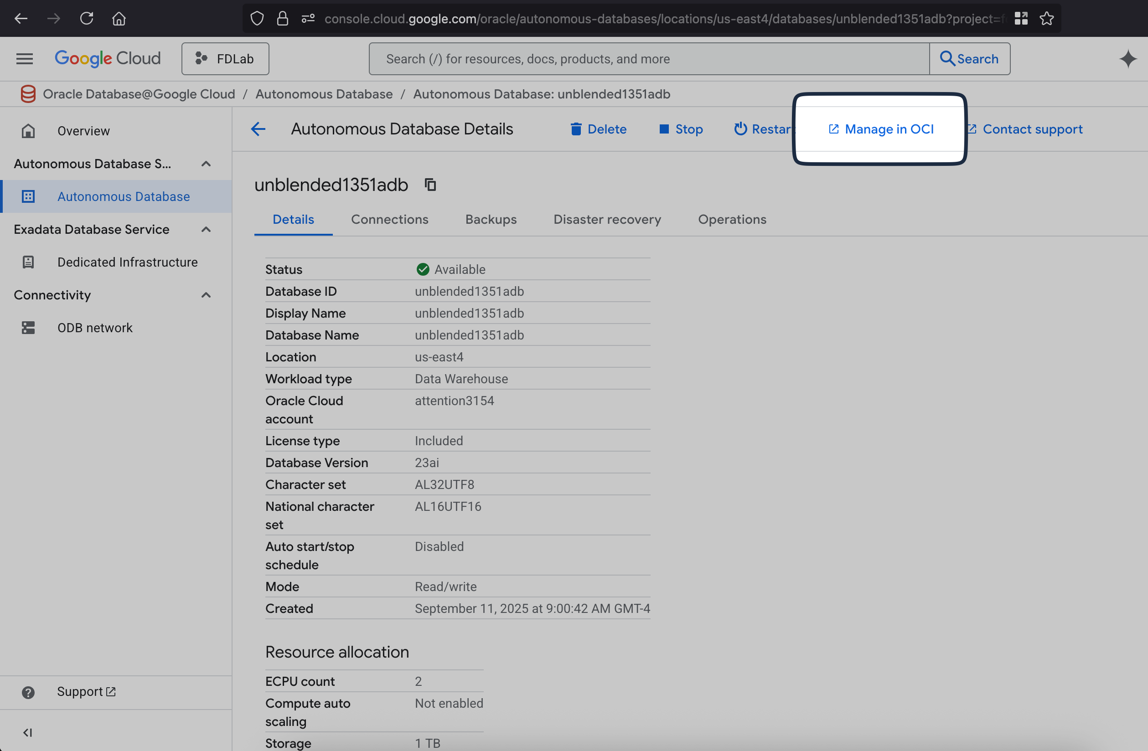Click the browser forward arrow

click(x=53, y=19)
